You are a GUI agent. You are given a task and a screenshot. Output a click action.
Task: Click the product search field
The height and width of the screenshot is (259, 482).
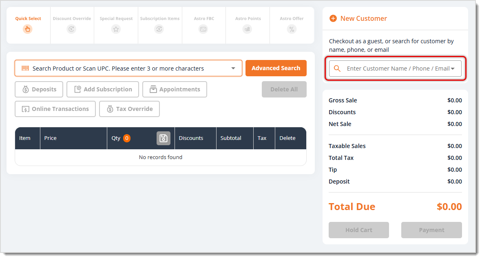coord(128,68)
